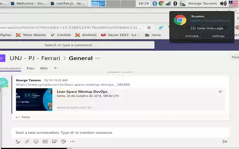239x149 pixels.
Task: Click the clock showing 10:19
Action: (x=143, y=3)
